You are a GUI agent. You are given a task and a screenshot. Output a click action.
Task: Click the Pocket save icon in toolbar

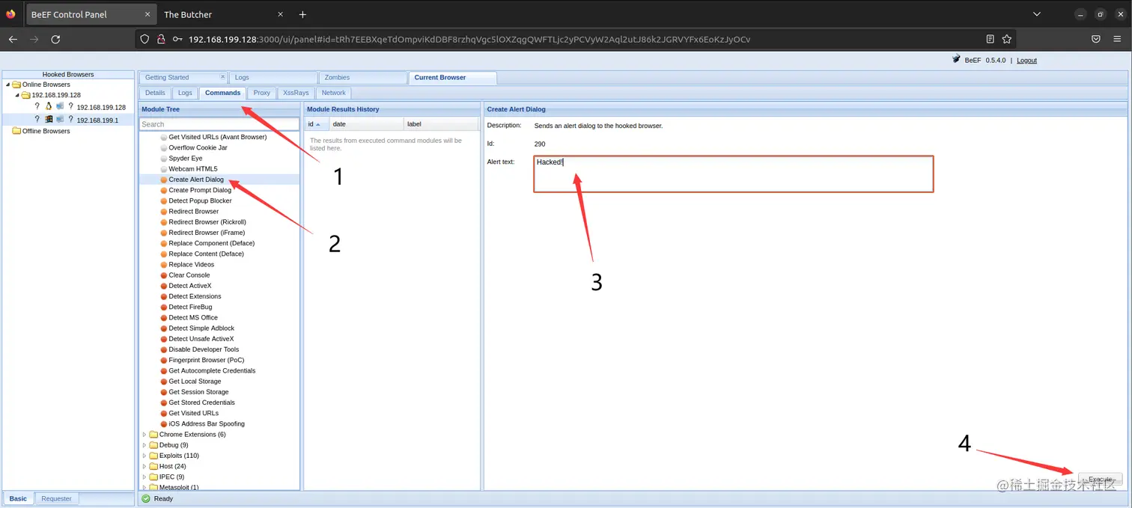1095,39
